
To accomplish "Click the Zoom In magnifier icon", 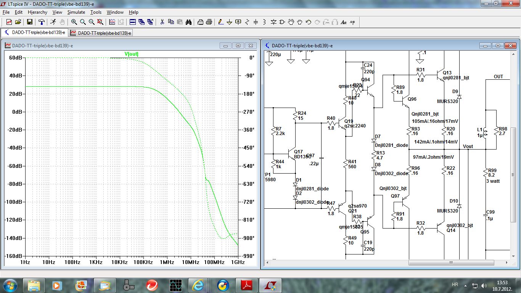I will tap(74, 22).
